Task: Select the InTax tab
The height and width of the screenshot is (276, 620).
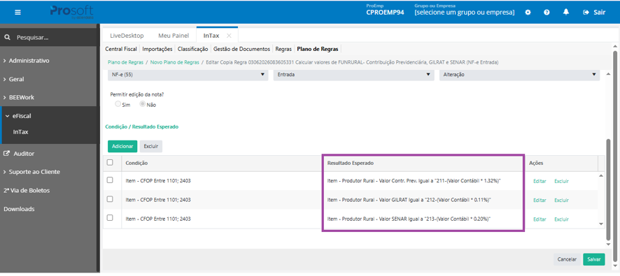Action: [211, 36]
